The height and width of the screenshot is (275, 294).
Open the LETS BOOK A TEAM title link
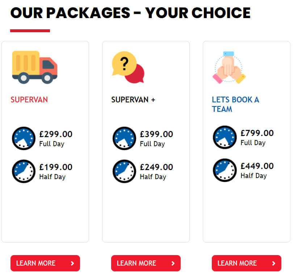235,104
